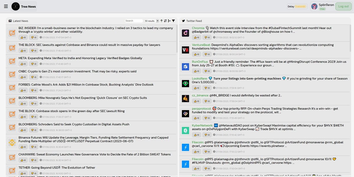Click the Latest News search field
This screenshot has height=177, width=354.
(x=134, y=21)
